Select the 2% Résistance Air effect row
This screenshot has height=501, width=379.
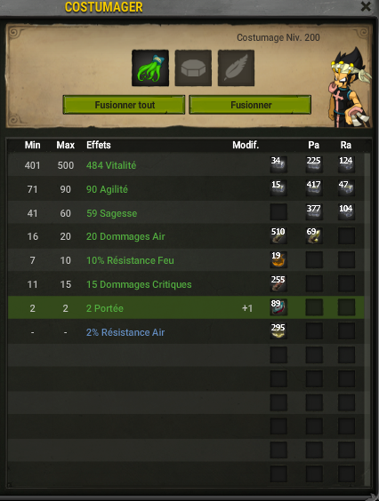pos(186,332)
